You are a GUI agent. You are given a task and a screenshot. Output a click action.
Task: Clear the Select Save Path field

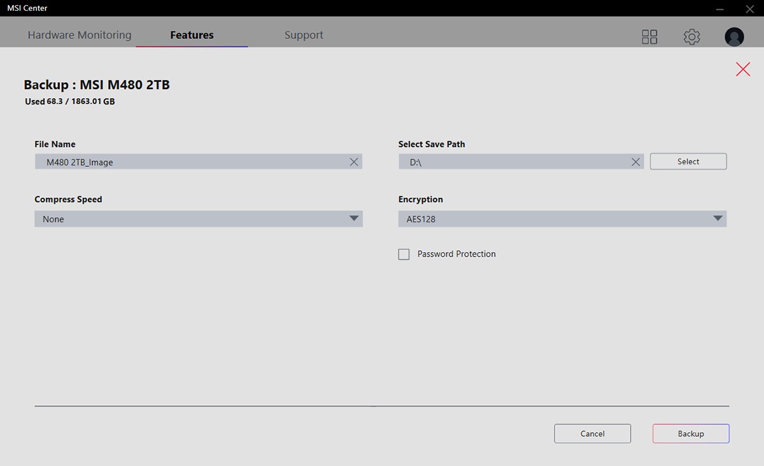click(x=635, y=162)
